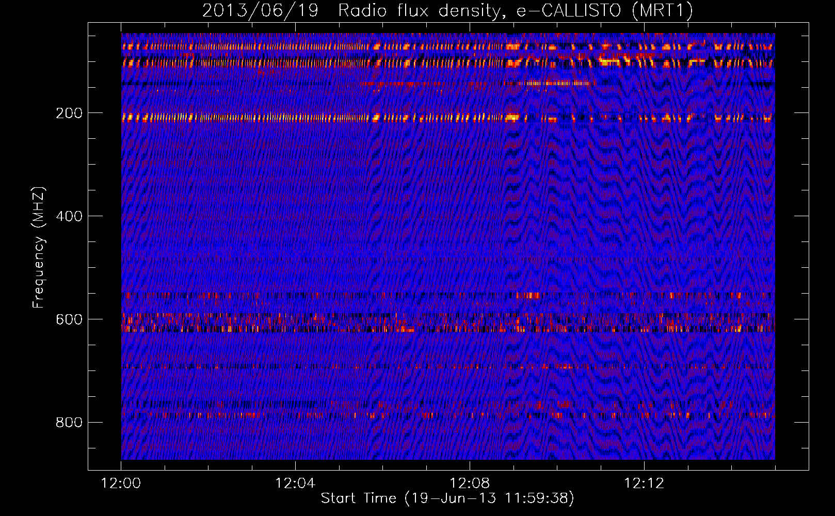Click the 12:04 time tick label
Image resolution: width=835 pixels, height=516 pixels.
click(x=295, y=483)
